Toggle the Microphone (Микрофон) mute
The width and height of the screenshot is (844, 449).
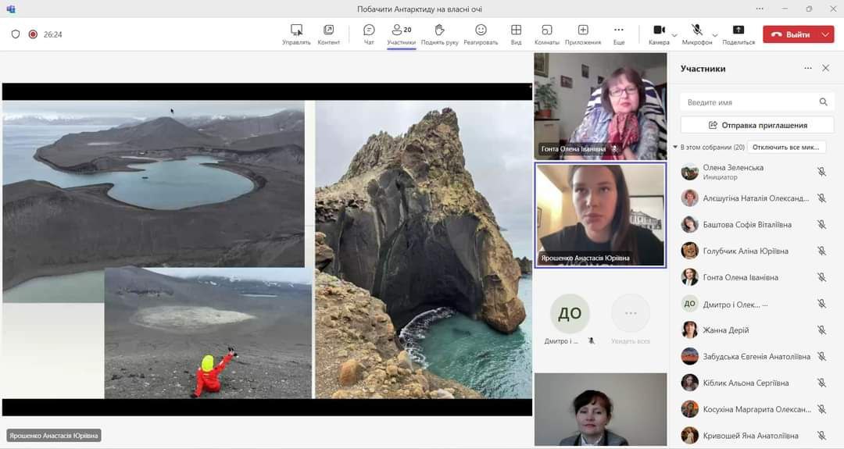(x=696, y=30)
